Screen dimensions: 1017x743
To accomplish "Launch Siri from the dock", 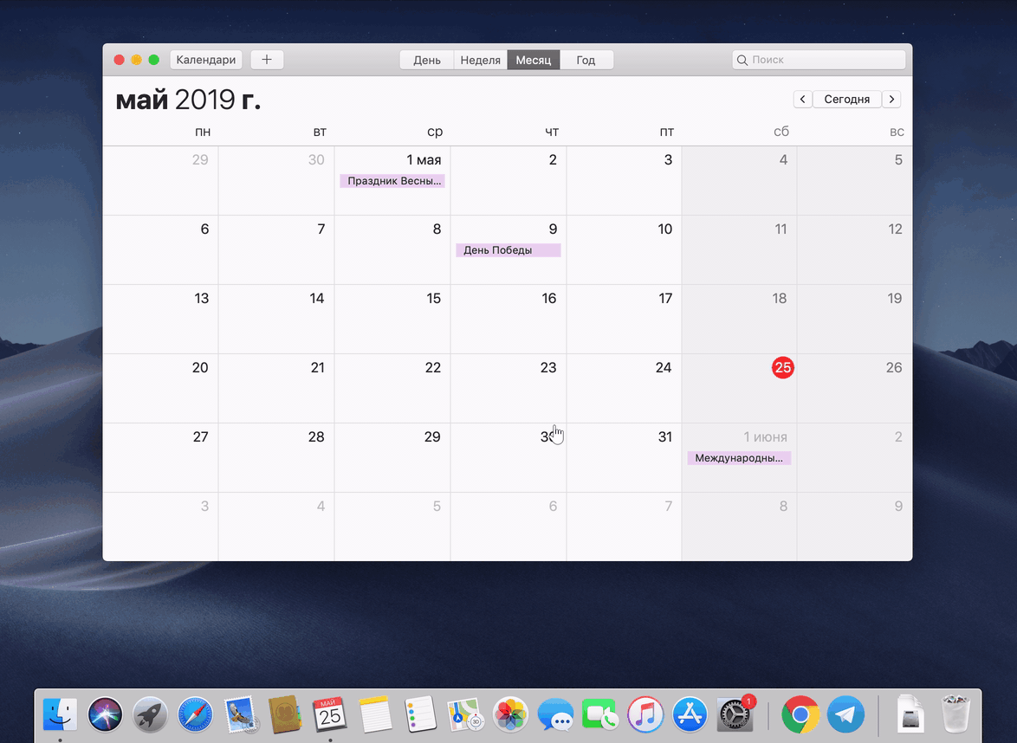I will tap(105, 714).
